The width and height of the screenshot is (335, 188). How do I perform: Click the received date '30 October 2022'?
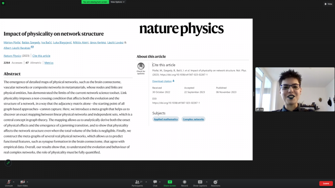(161, 92)
